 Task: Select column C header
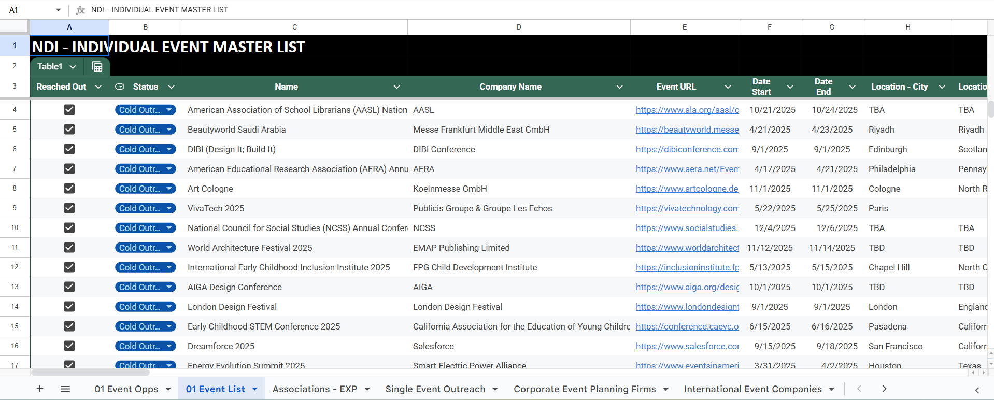pyautogui.click(x=295, y=27)
